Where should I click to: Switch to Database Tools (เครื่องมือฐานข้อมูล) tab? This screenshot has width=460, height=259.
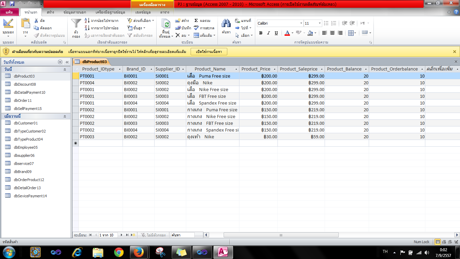click(x=110, y=12)
